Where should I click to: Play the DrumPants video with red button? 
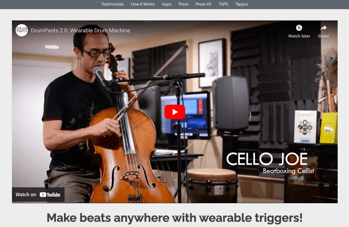tap(175, 112)
